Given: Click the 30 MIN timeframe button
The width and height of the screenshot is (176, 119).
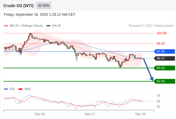Looking at the screenshot, I should coord(44,6).
